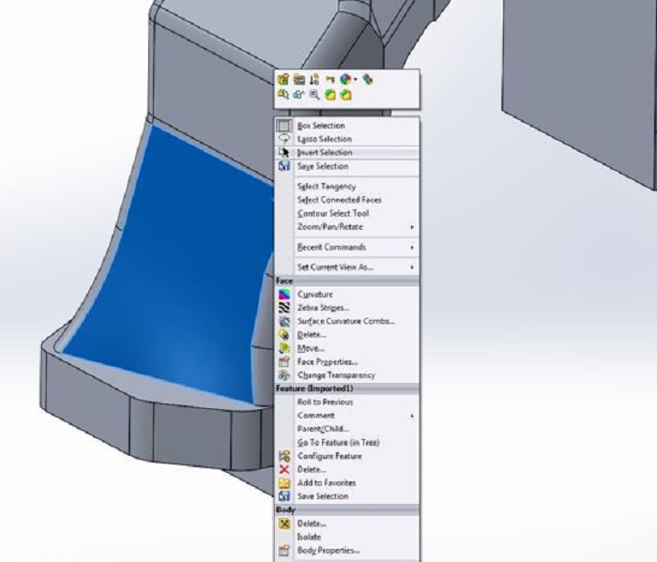
Task: Choose Invert Selection from the context menu
Action: click(325, 152)
